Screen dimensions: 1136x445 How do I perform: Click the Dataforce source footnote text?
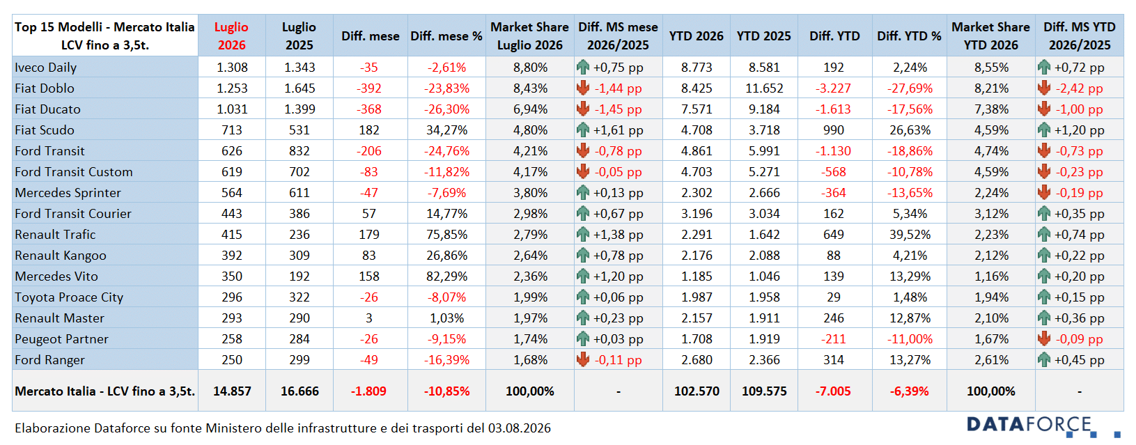(283, 428)
